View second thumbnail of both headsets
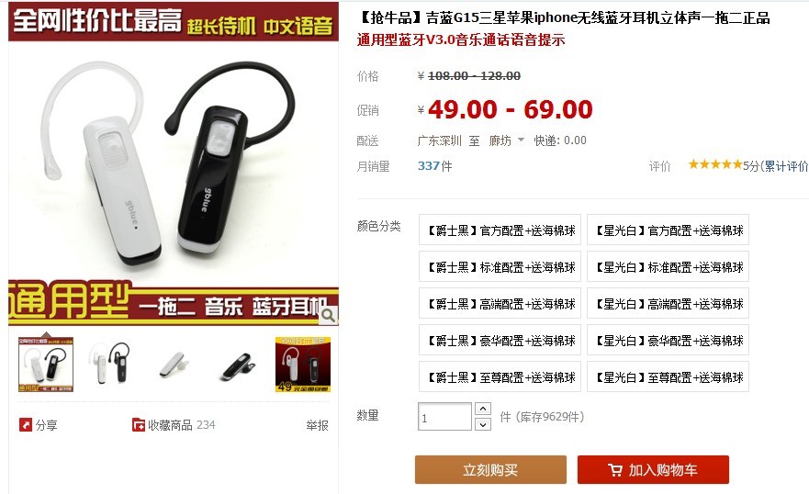809x494 pixels. pyautogui.click(x=110, y=364)
